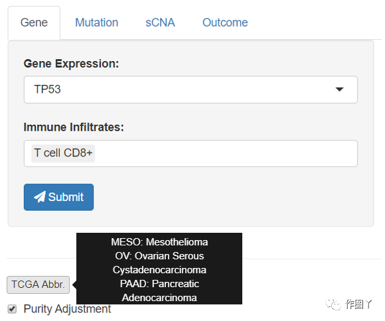
Task: Click the Purity Adjustment label text
Action: coord(67,309)
